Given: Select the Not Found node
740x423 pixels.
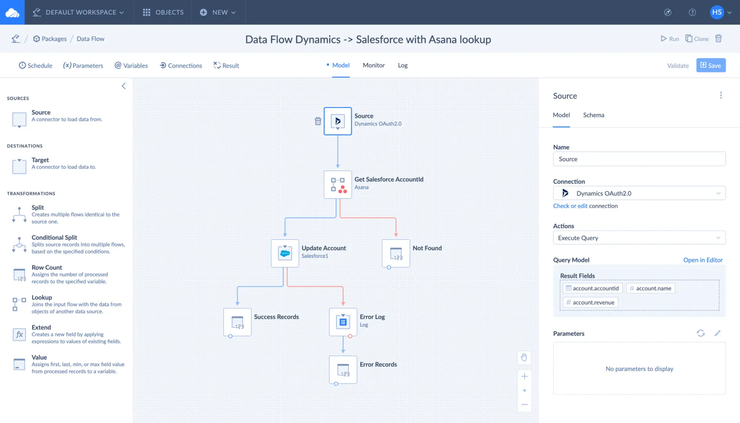Looking at the screenshot, I should [396, 253].
